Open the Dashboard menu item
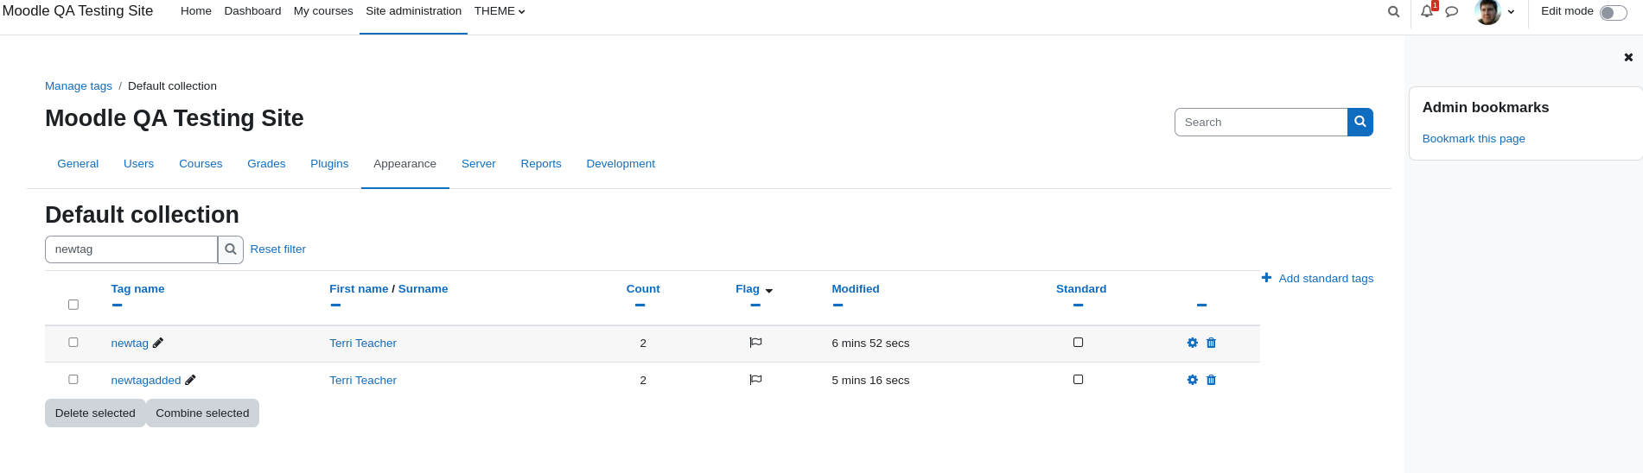This screenshot has width=1643, height=473. tap(252, 11)
